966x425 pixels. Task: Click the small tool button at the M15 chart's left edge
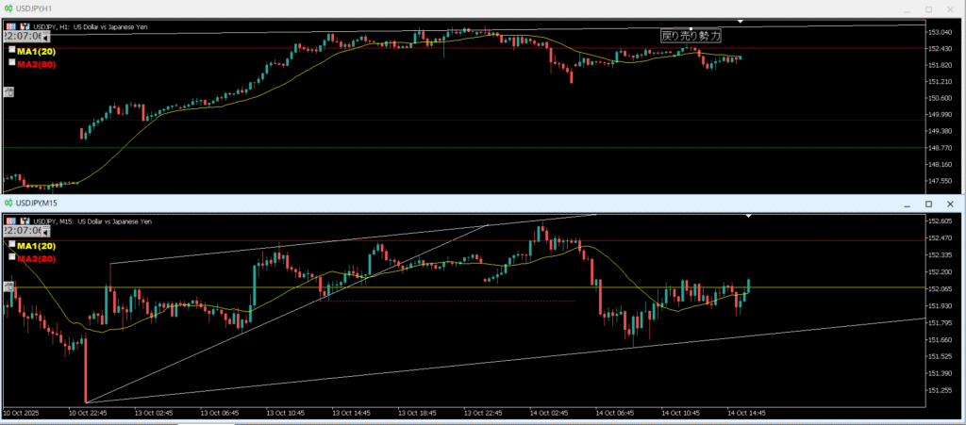pos(8,286)
